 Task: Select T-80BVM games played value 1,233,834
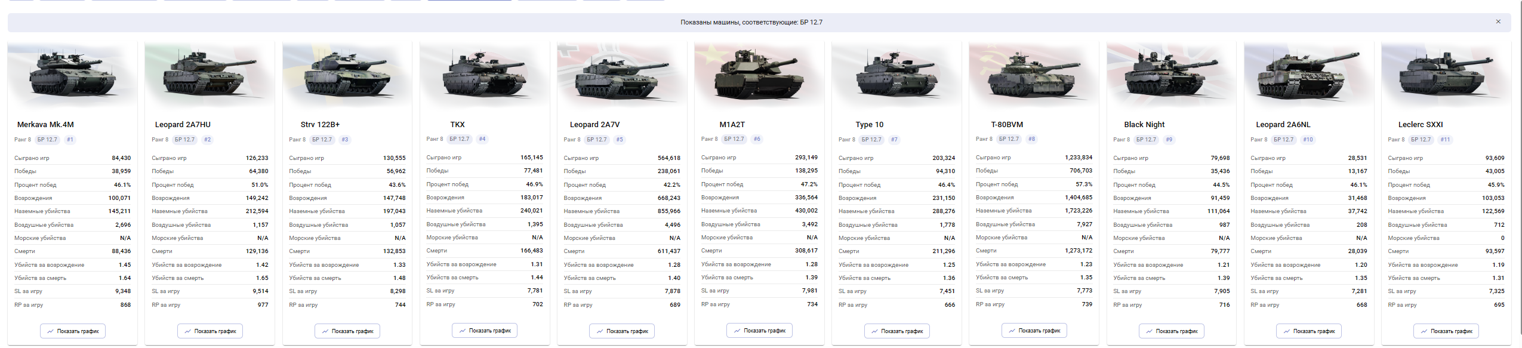[1079, 158]
